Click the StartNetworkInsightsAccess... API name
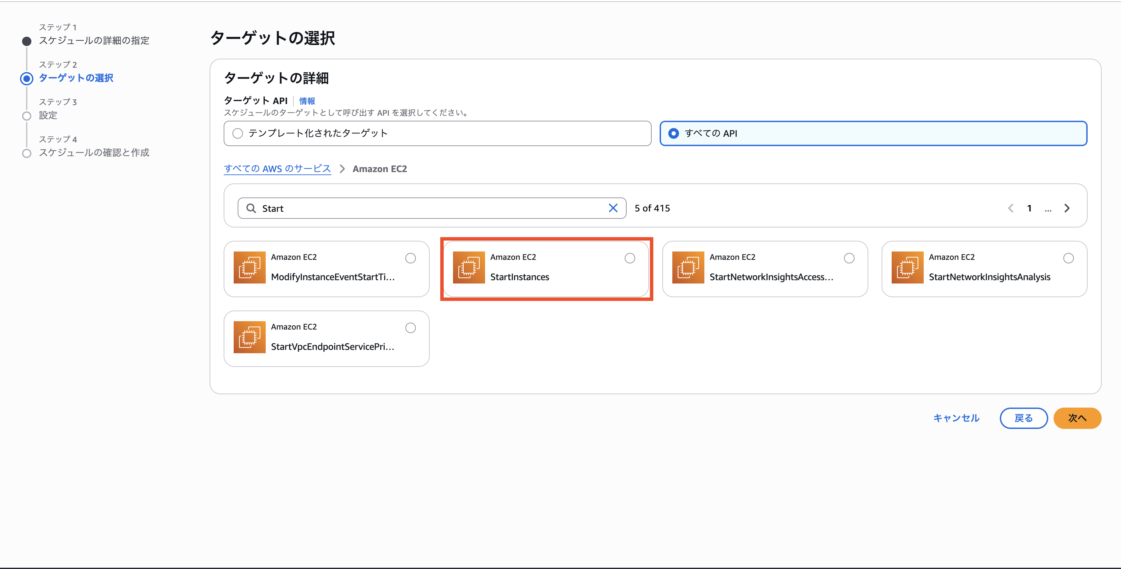Screen dimensions: 1121x569 coord(771,277)
